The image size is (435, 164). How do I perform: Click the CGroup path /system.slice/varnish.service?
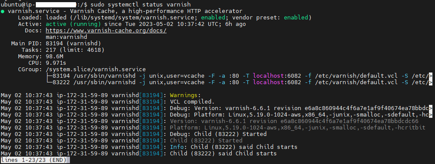[x=96, y=69]
